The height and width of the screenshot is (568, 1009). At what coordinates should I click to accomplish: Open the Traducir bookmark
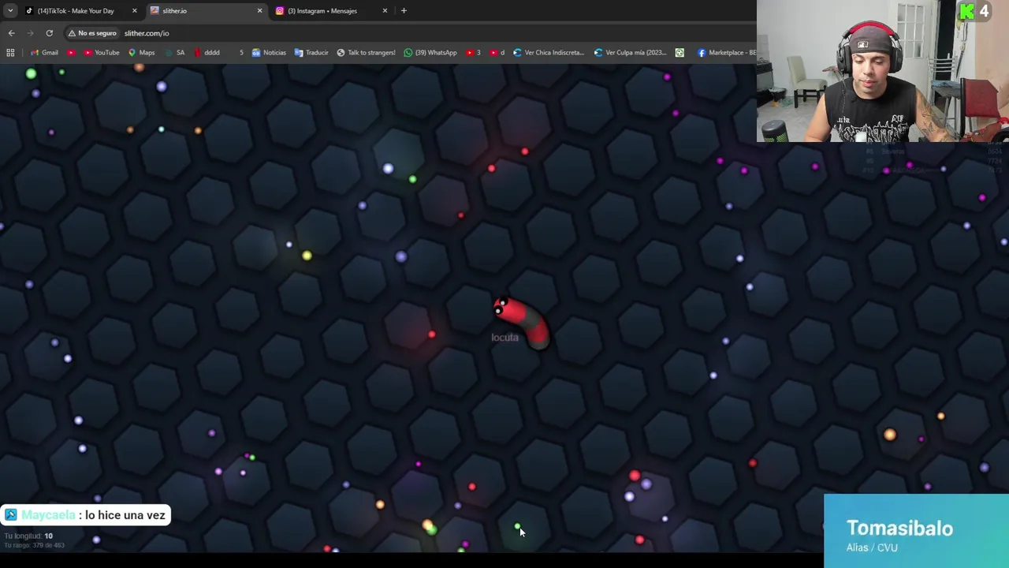(311, 53)
